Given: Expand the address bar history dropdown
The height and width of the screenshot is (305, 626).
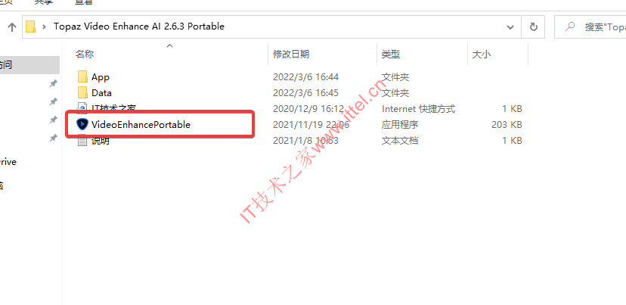Looking at the screenshot, I should 510,27.
